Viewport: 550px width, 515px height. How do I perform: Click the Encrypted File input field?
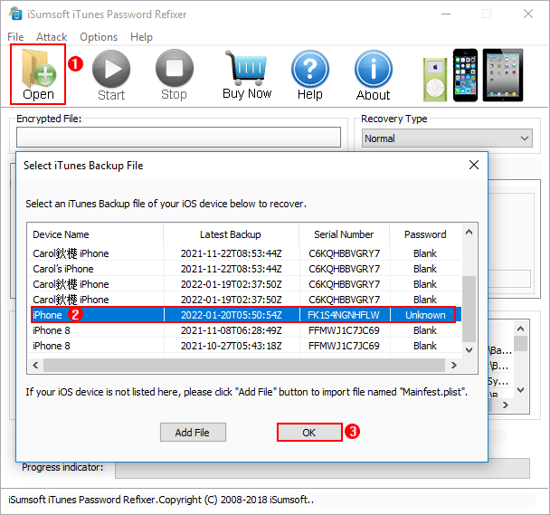(178, 137)
